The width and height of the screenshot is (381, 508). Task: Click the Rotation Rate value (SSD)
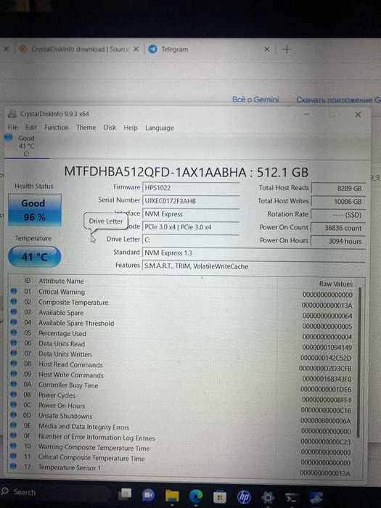tap(338, 215)
